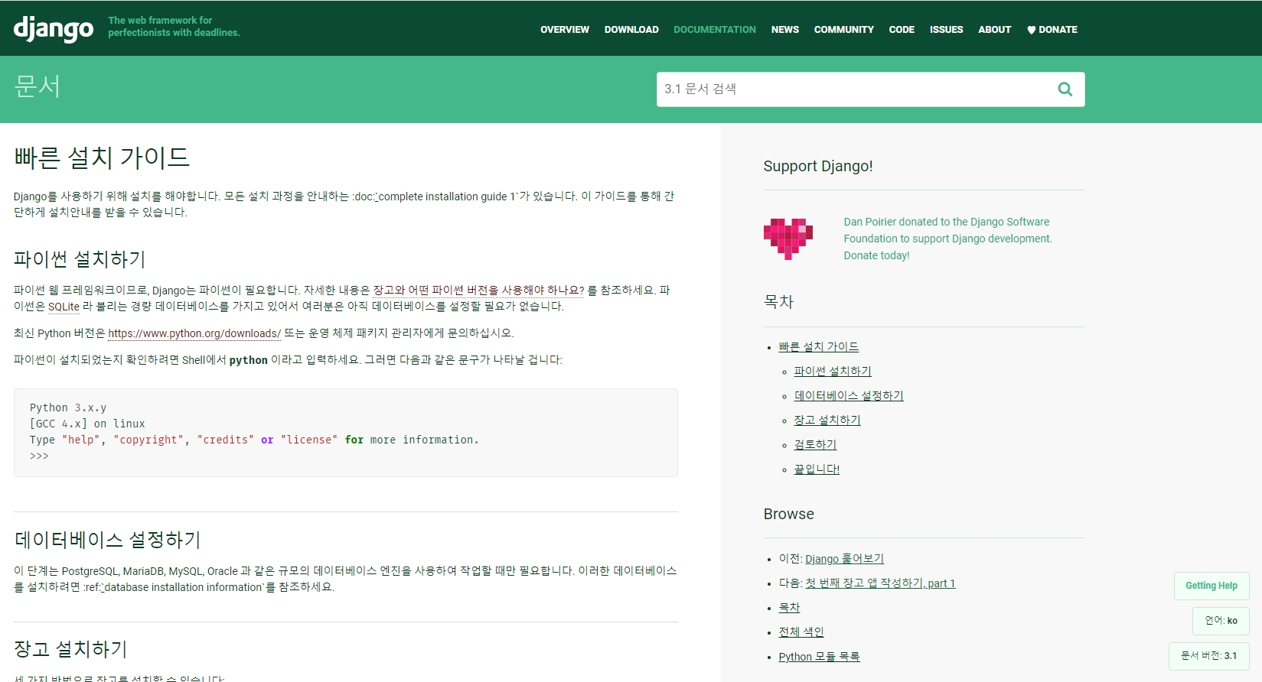Click the Support Django! sidebar heading
Screen dimensions: 1262x682
818,166
